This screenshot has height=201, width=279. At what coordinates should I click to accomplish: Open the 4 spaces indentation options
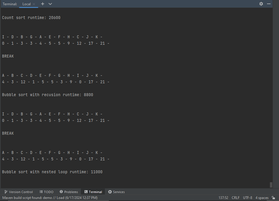coord(262,198)
